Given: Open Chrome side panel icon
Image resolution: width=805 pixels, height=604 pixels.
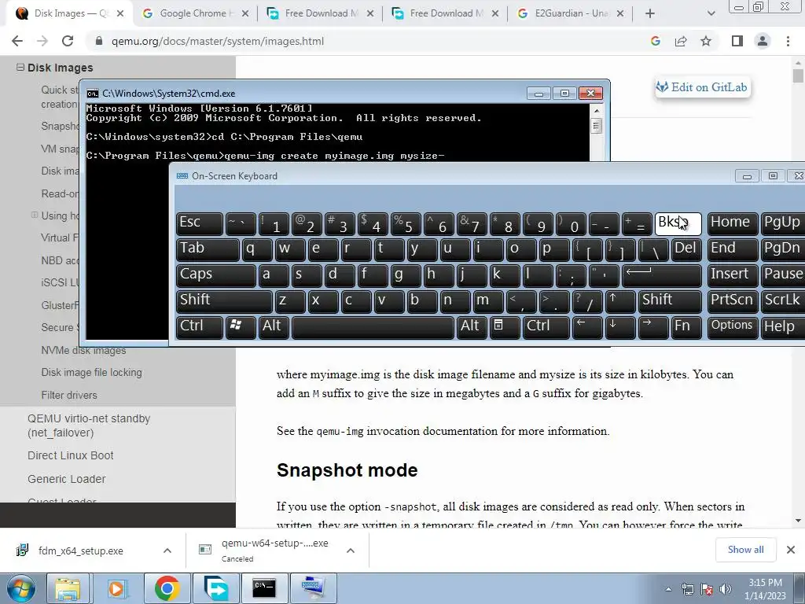Looking at the screenshot, I should tap(737, 41).
